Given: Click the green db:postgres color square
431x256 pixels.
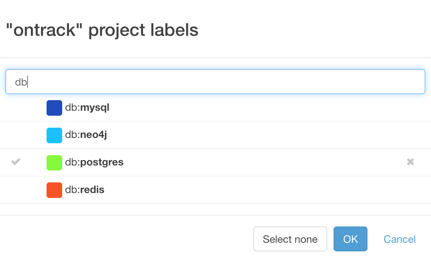Looking at the screenshot, I should pos(54,162).
